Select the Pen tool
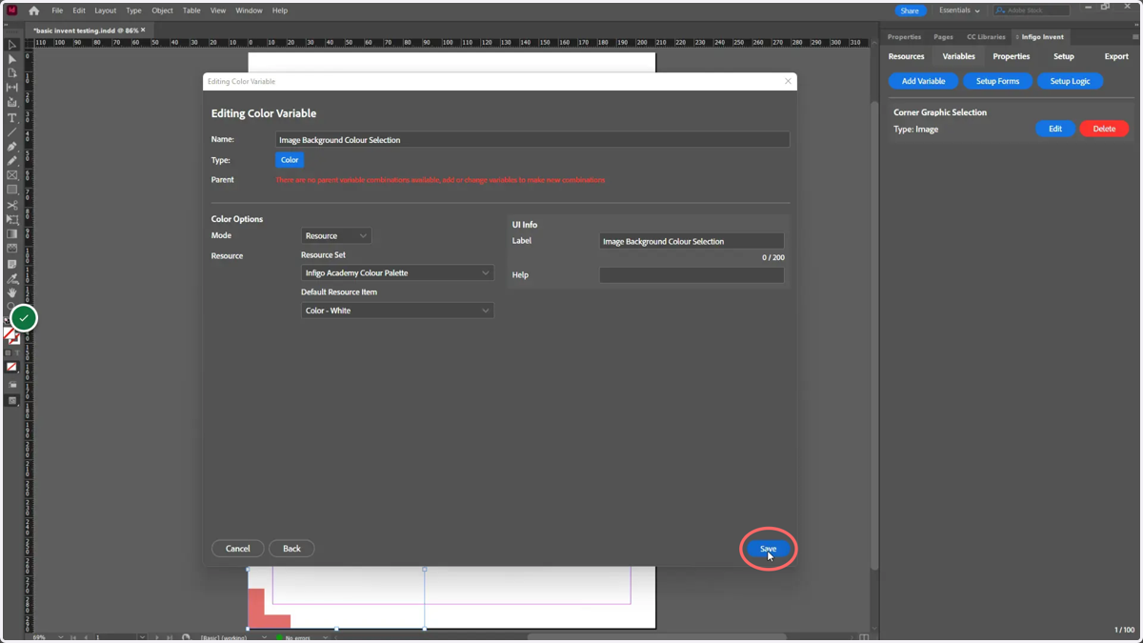This screenshot has height=643, width=1143. pyautogui.click(x=12, y=147)
